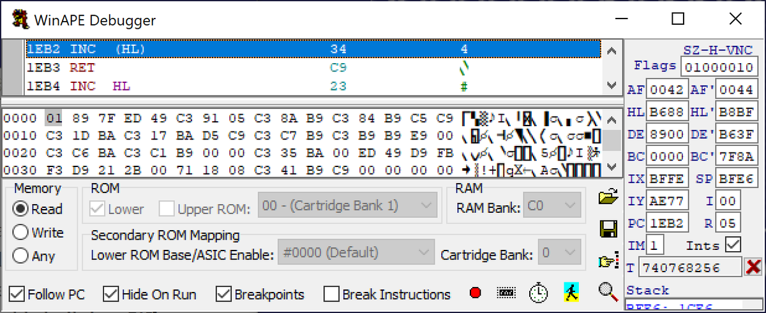
Task: Click the IM interrupt mode field
Action: 655,245
